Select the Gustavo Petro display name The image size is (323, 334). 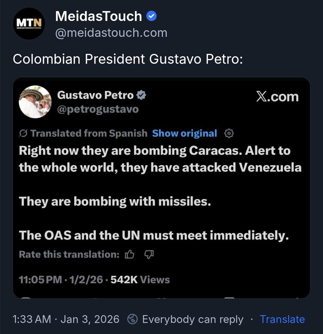(95, 95)
